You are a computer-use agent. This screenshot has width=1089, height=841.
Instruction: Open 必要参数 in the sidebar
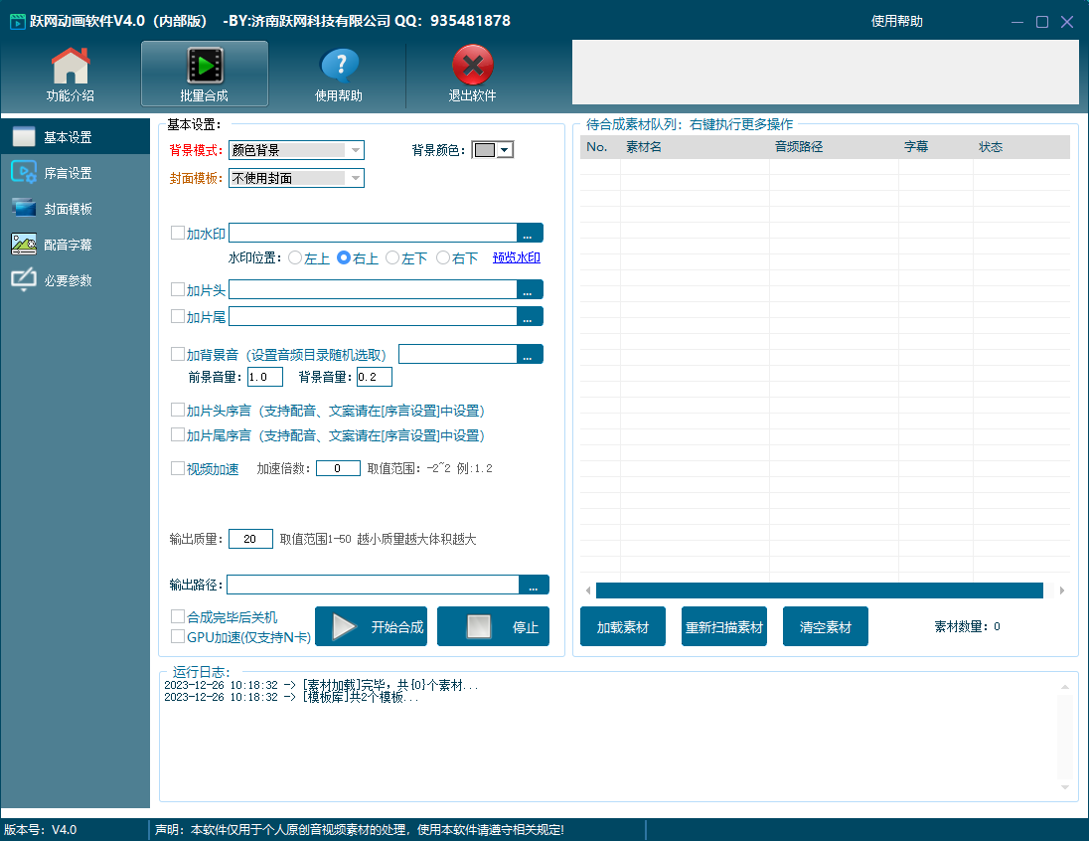click(68, 280)
